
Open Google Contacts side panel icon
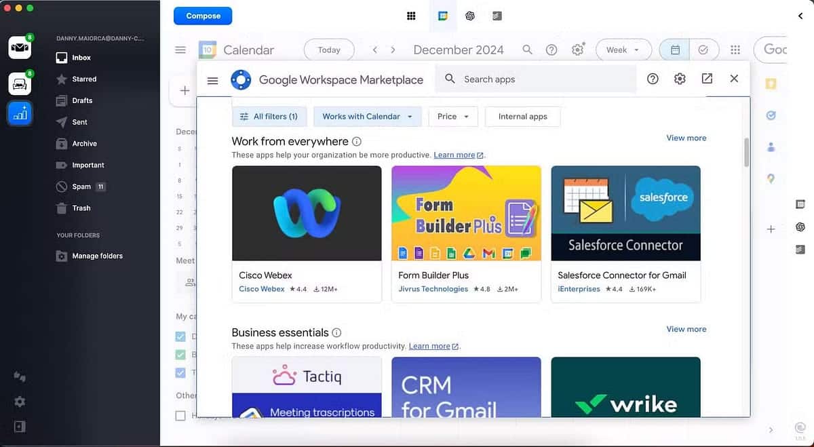[771, 147]
